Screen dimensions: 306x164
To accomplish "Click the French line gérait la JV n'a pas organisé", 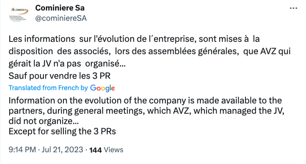I will pyautogui.click(x=67, y=64).
